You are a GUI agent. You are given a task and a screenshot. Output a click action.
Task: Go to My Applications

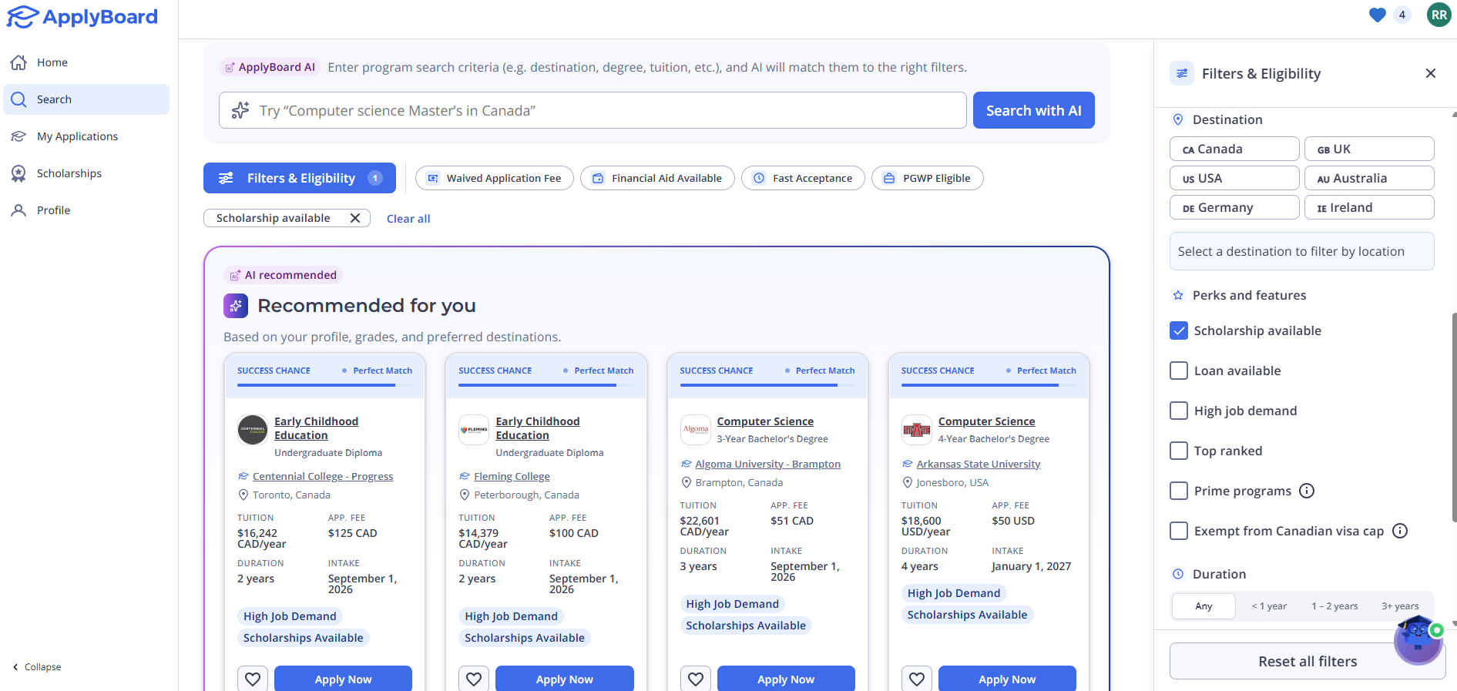click(86, 136)
